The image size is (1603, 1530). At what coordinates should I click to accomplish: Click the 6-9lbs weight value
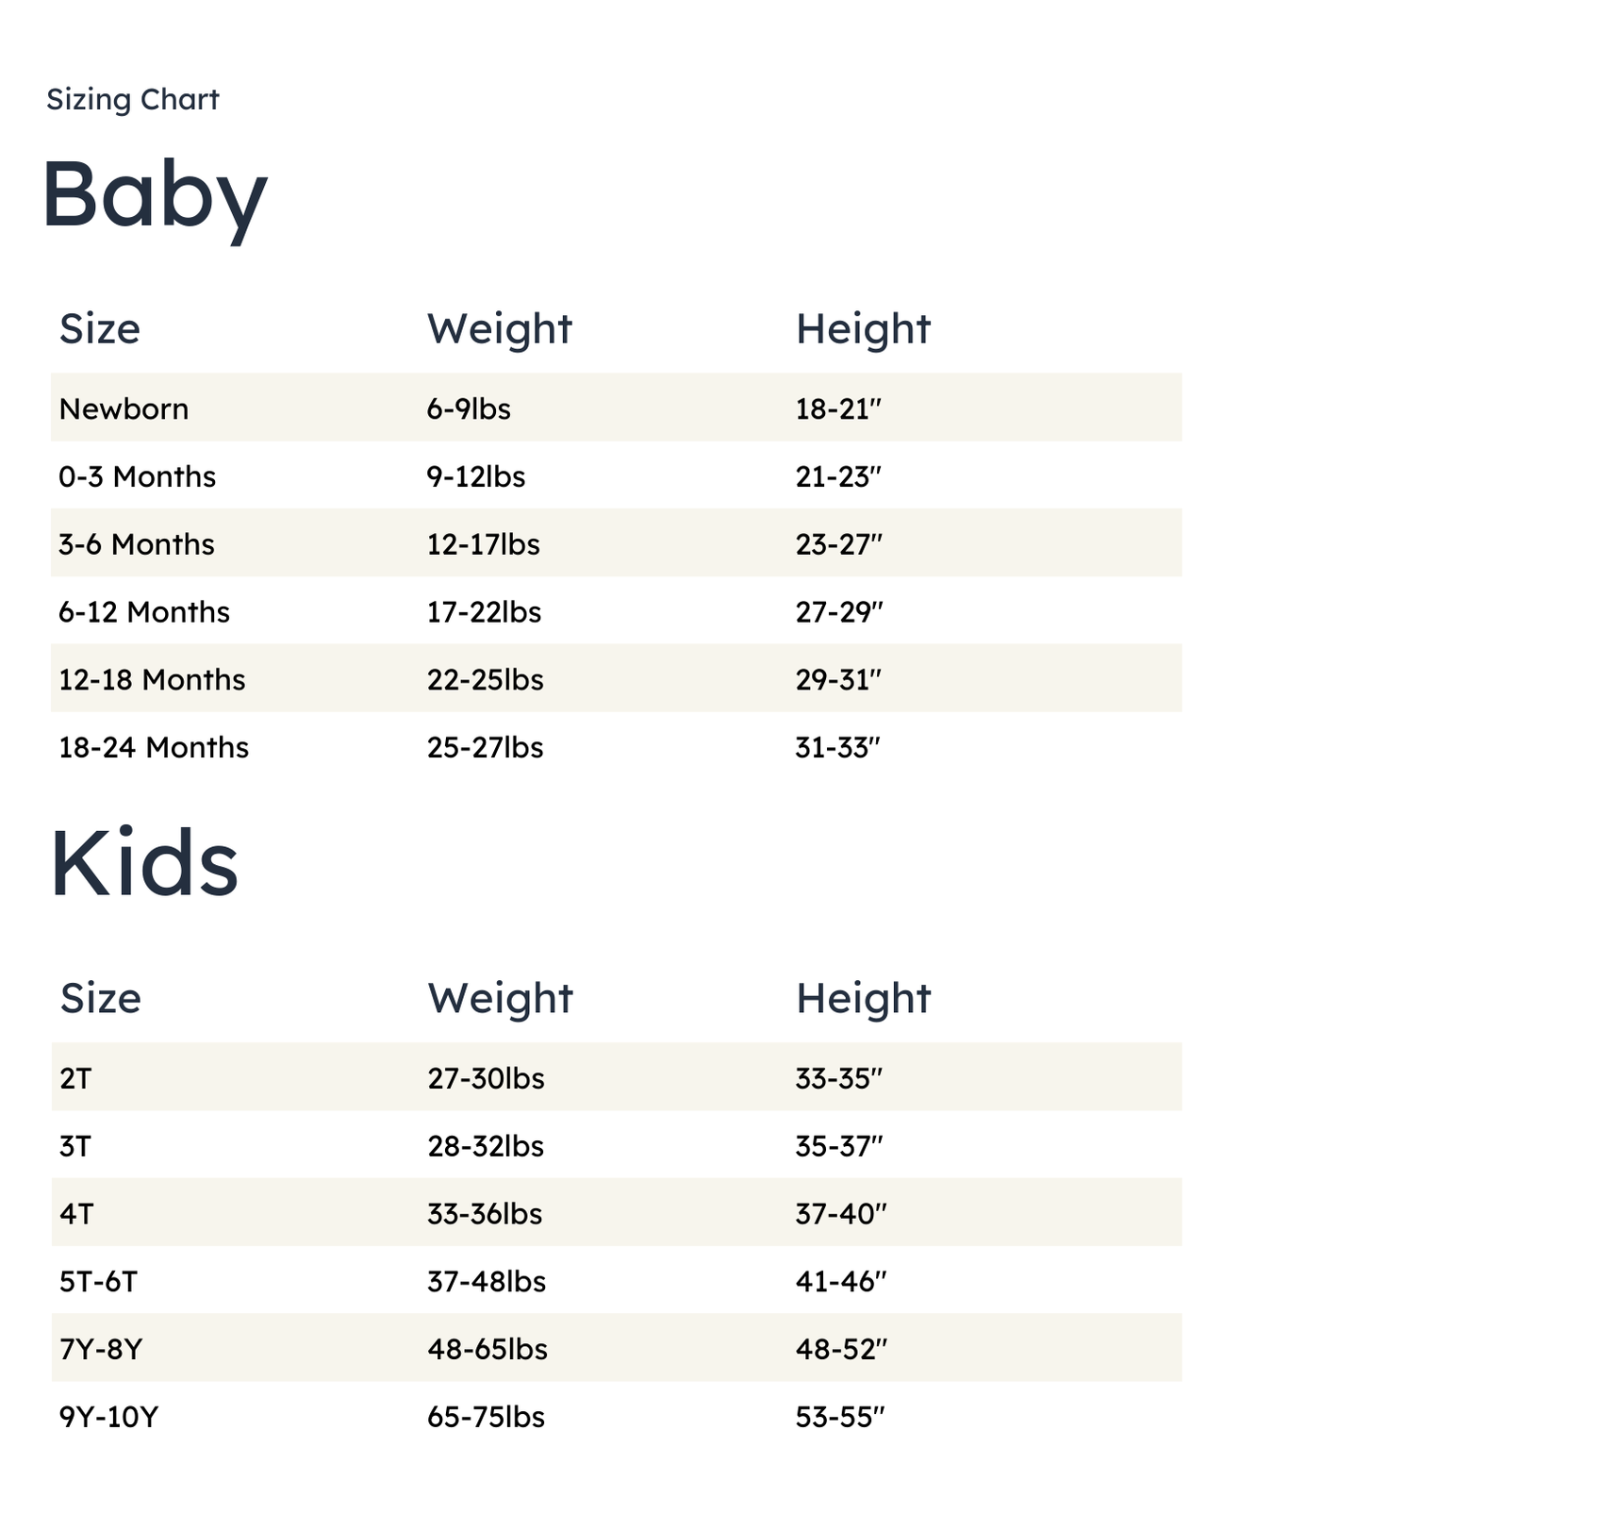point(469,408)
